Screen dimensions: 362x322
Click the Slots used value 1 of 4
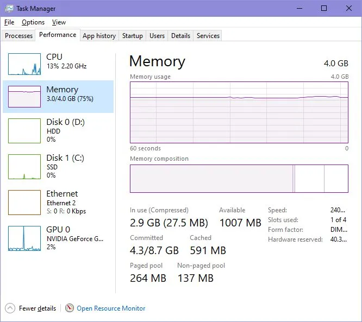pos(338,220)
